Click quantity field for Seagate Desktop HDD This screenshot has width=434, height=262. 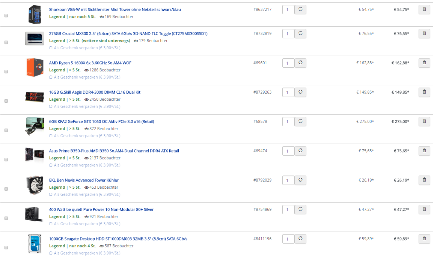click(x=288, y=239)
